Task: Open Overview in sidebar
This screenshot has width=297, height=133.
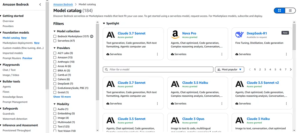Action: 8,21
